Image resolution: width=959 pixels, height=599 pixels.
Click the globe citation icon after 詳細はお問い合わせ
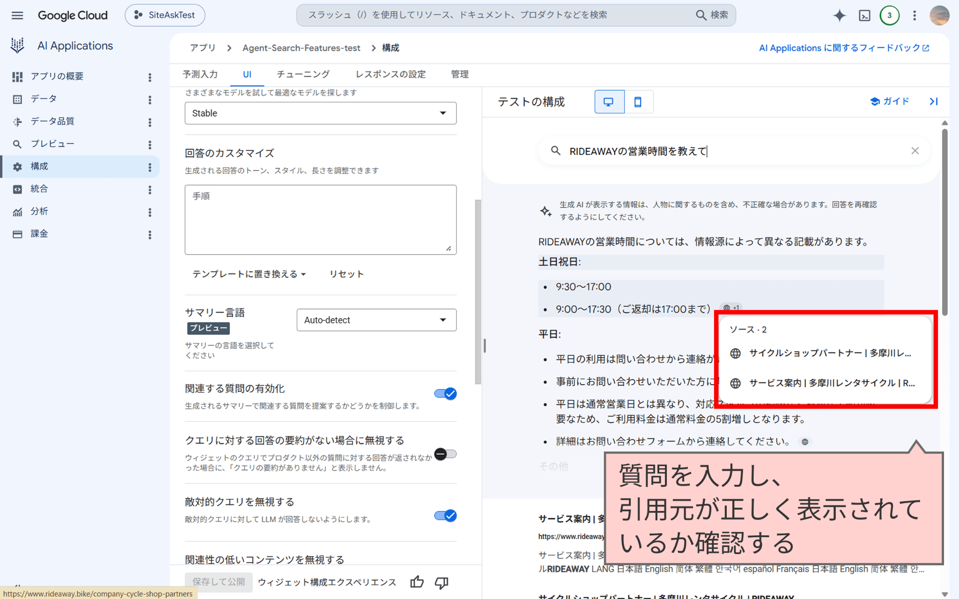pyautogui.click(x=804, y=442)
